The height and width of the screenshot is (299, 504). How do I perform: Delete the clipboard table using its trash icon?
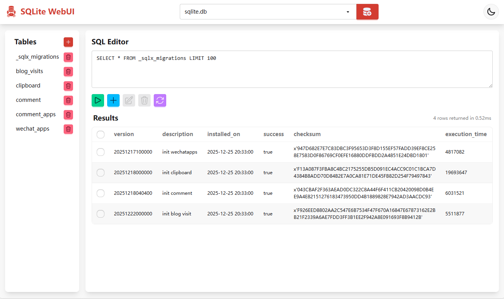click(68, 86)
